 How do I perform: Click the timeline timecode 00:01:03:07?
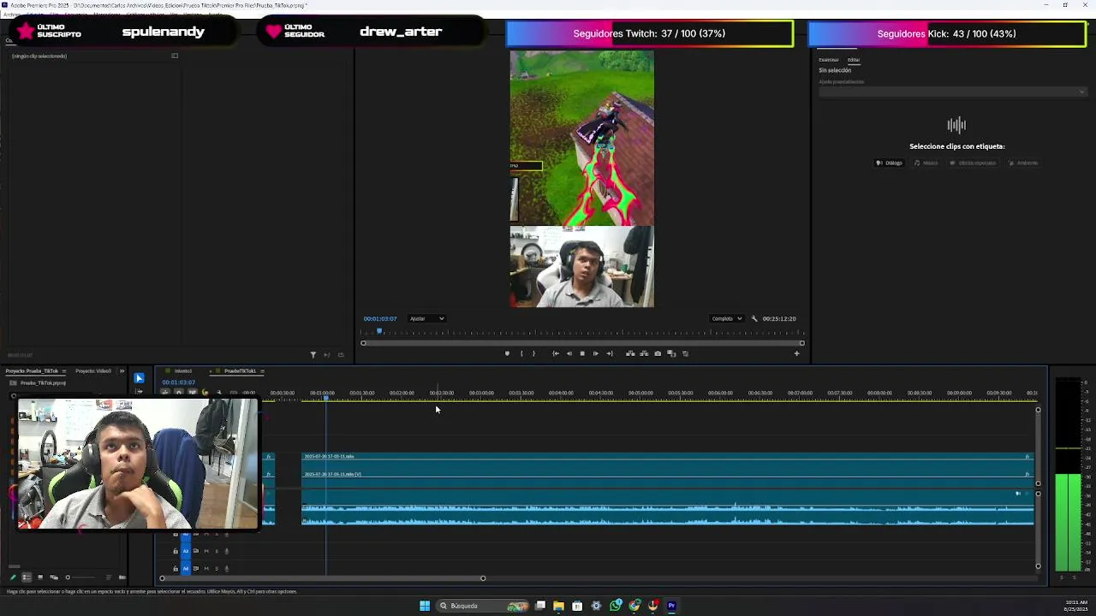pyautogui.click(x=178, y=382)
